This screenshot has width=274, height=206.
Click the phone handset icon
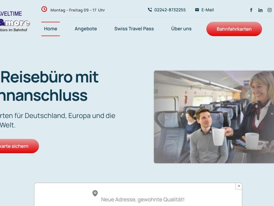(x=150, y=10)
